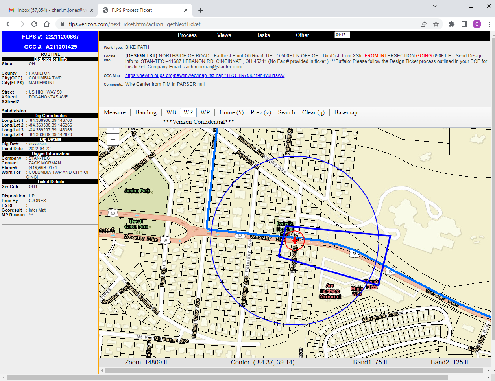Click the red dig-site marker on map
This screenshot has width=495, height=381.
(x=295, y=240)
